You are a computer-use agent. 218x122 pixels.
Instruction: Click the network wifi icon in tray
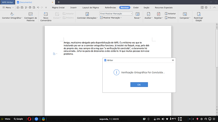(x=167, y=119)
